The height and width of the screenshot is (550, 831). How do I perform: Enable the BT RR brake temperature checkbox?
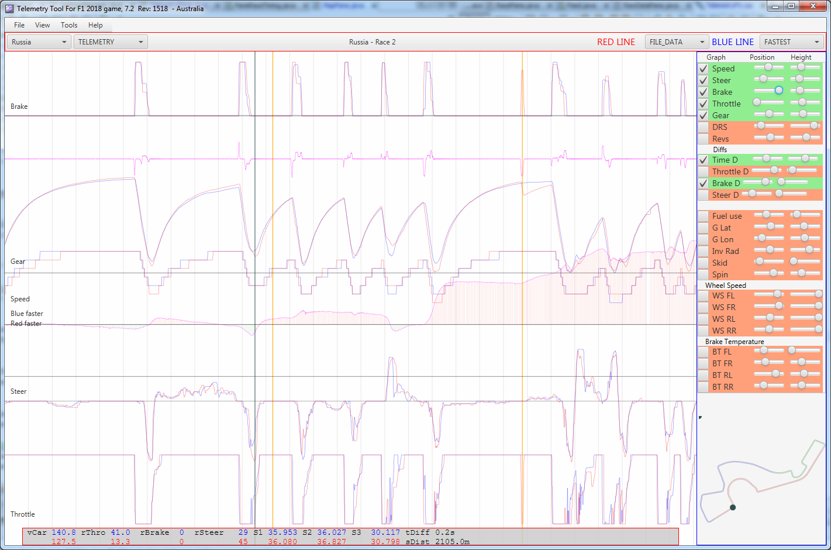tap(704, 387)
